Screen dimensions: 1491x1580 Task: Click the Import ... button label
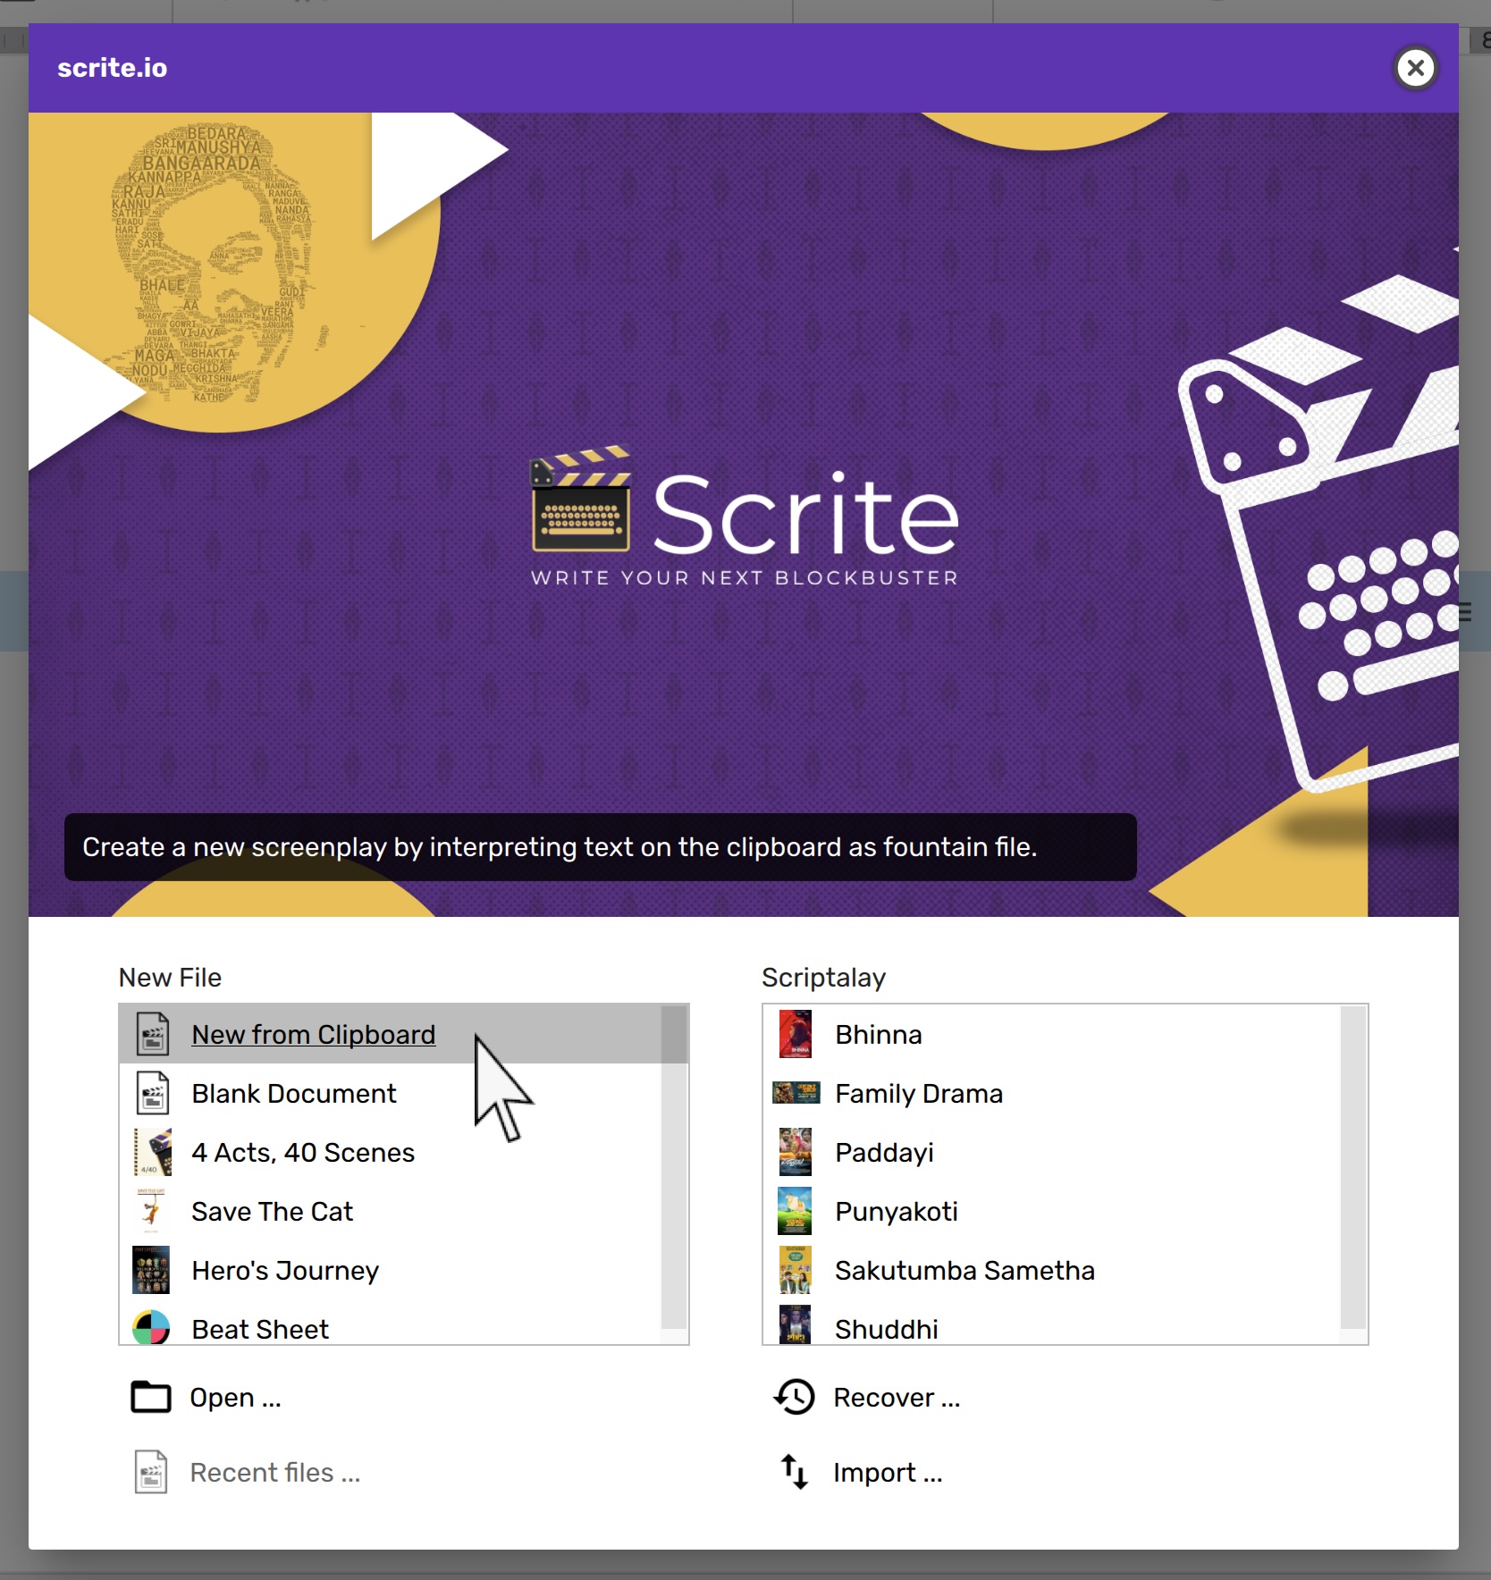coord(888,1473)
